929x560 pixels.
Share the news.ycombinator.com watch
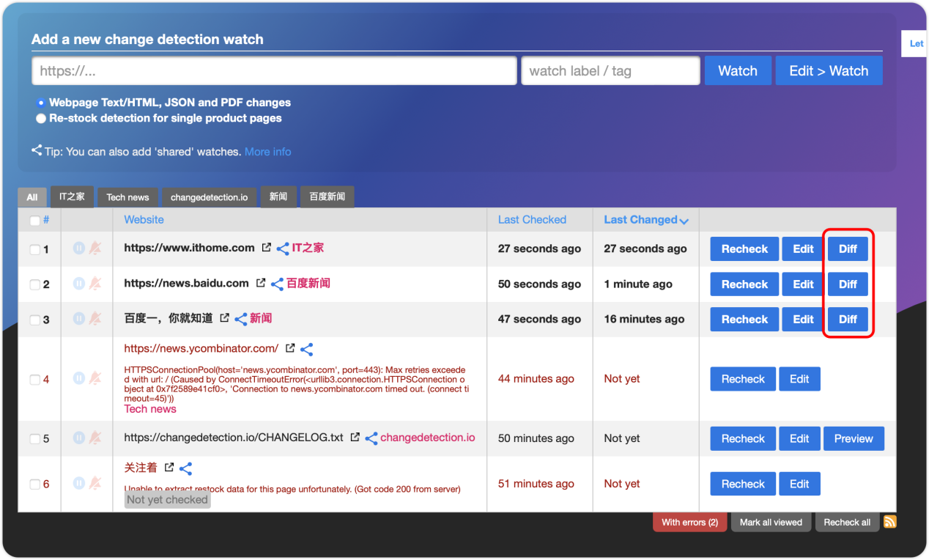pos(306,348)
